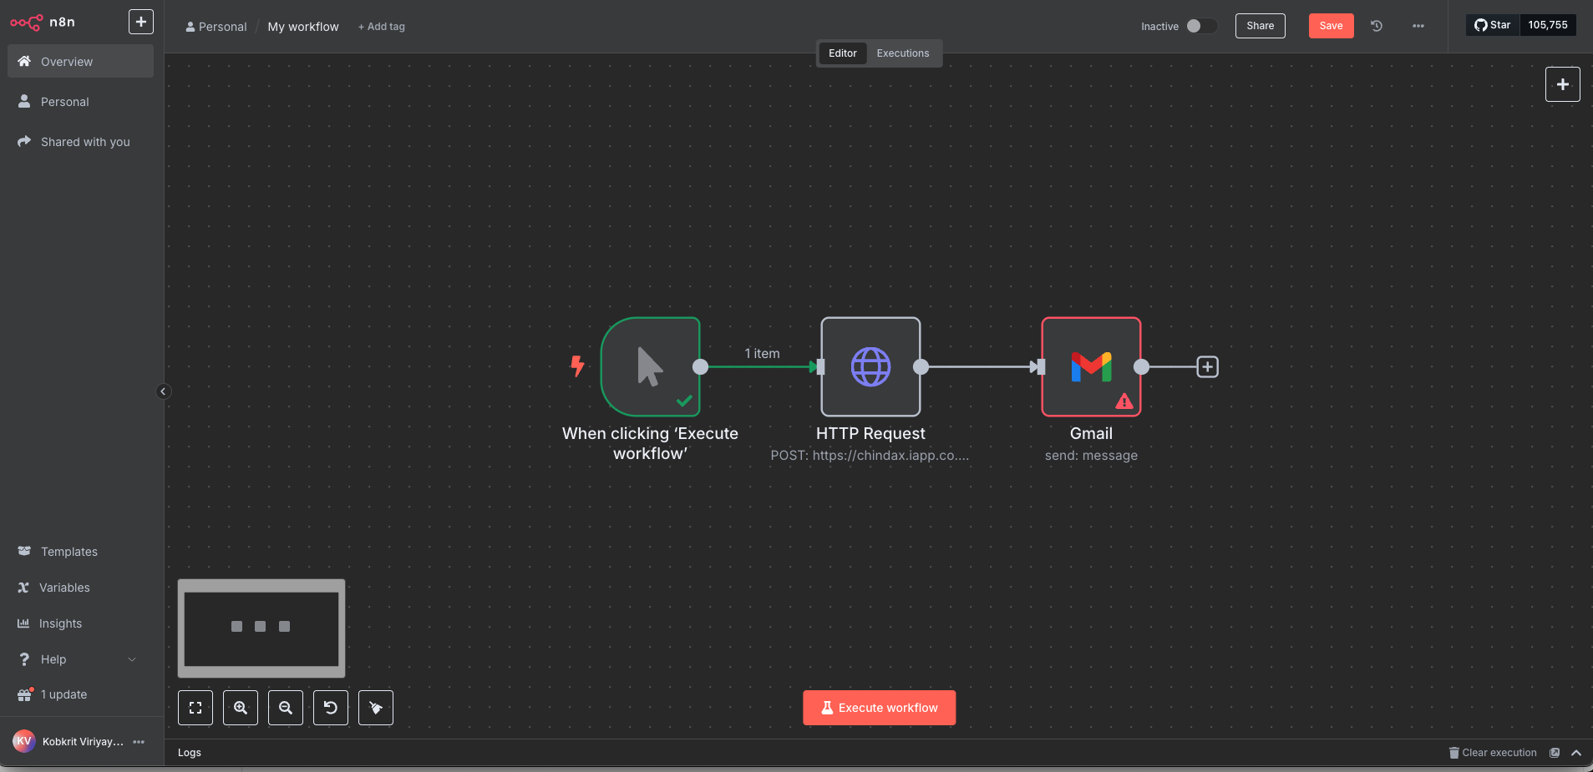Image resolution: width=1593 pixels, height=772 pixels.
Task: Switch to the Executions tab
Action: 902,53
